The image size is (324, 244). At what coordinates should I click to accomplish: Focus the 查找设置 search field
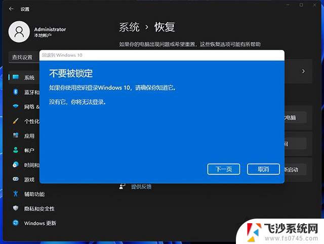coord(24,57)
